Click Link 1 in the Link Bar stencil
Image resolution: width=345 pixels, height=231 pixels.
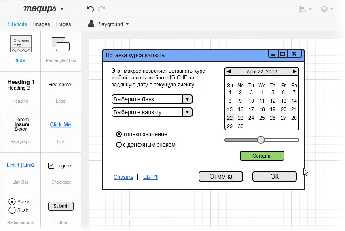[x=13, y=165]
